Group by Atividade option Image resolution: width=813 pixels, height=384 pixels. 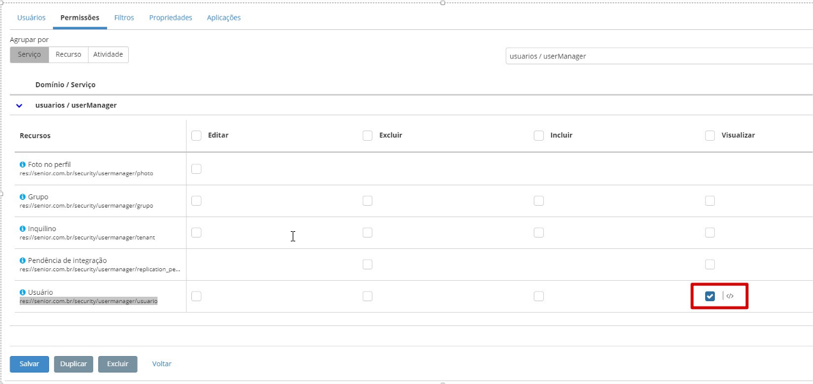pyautogui.click(x=108, y=55)
